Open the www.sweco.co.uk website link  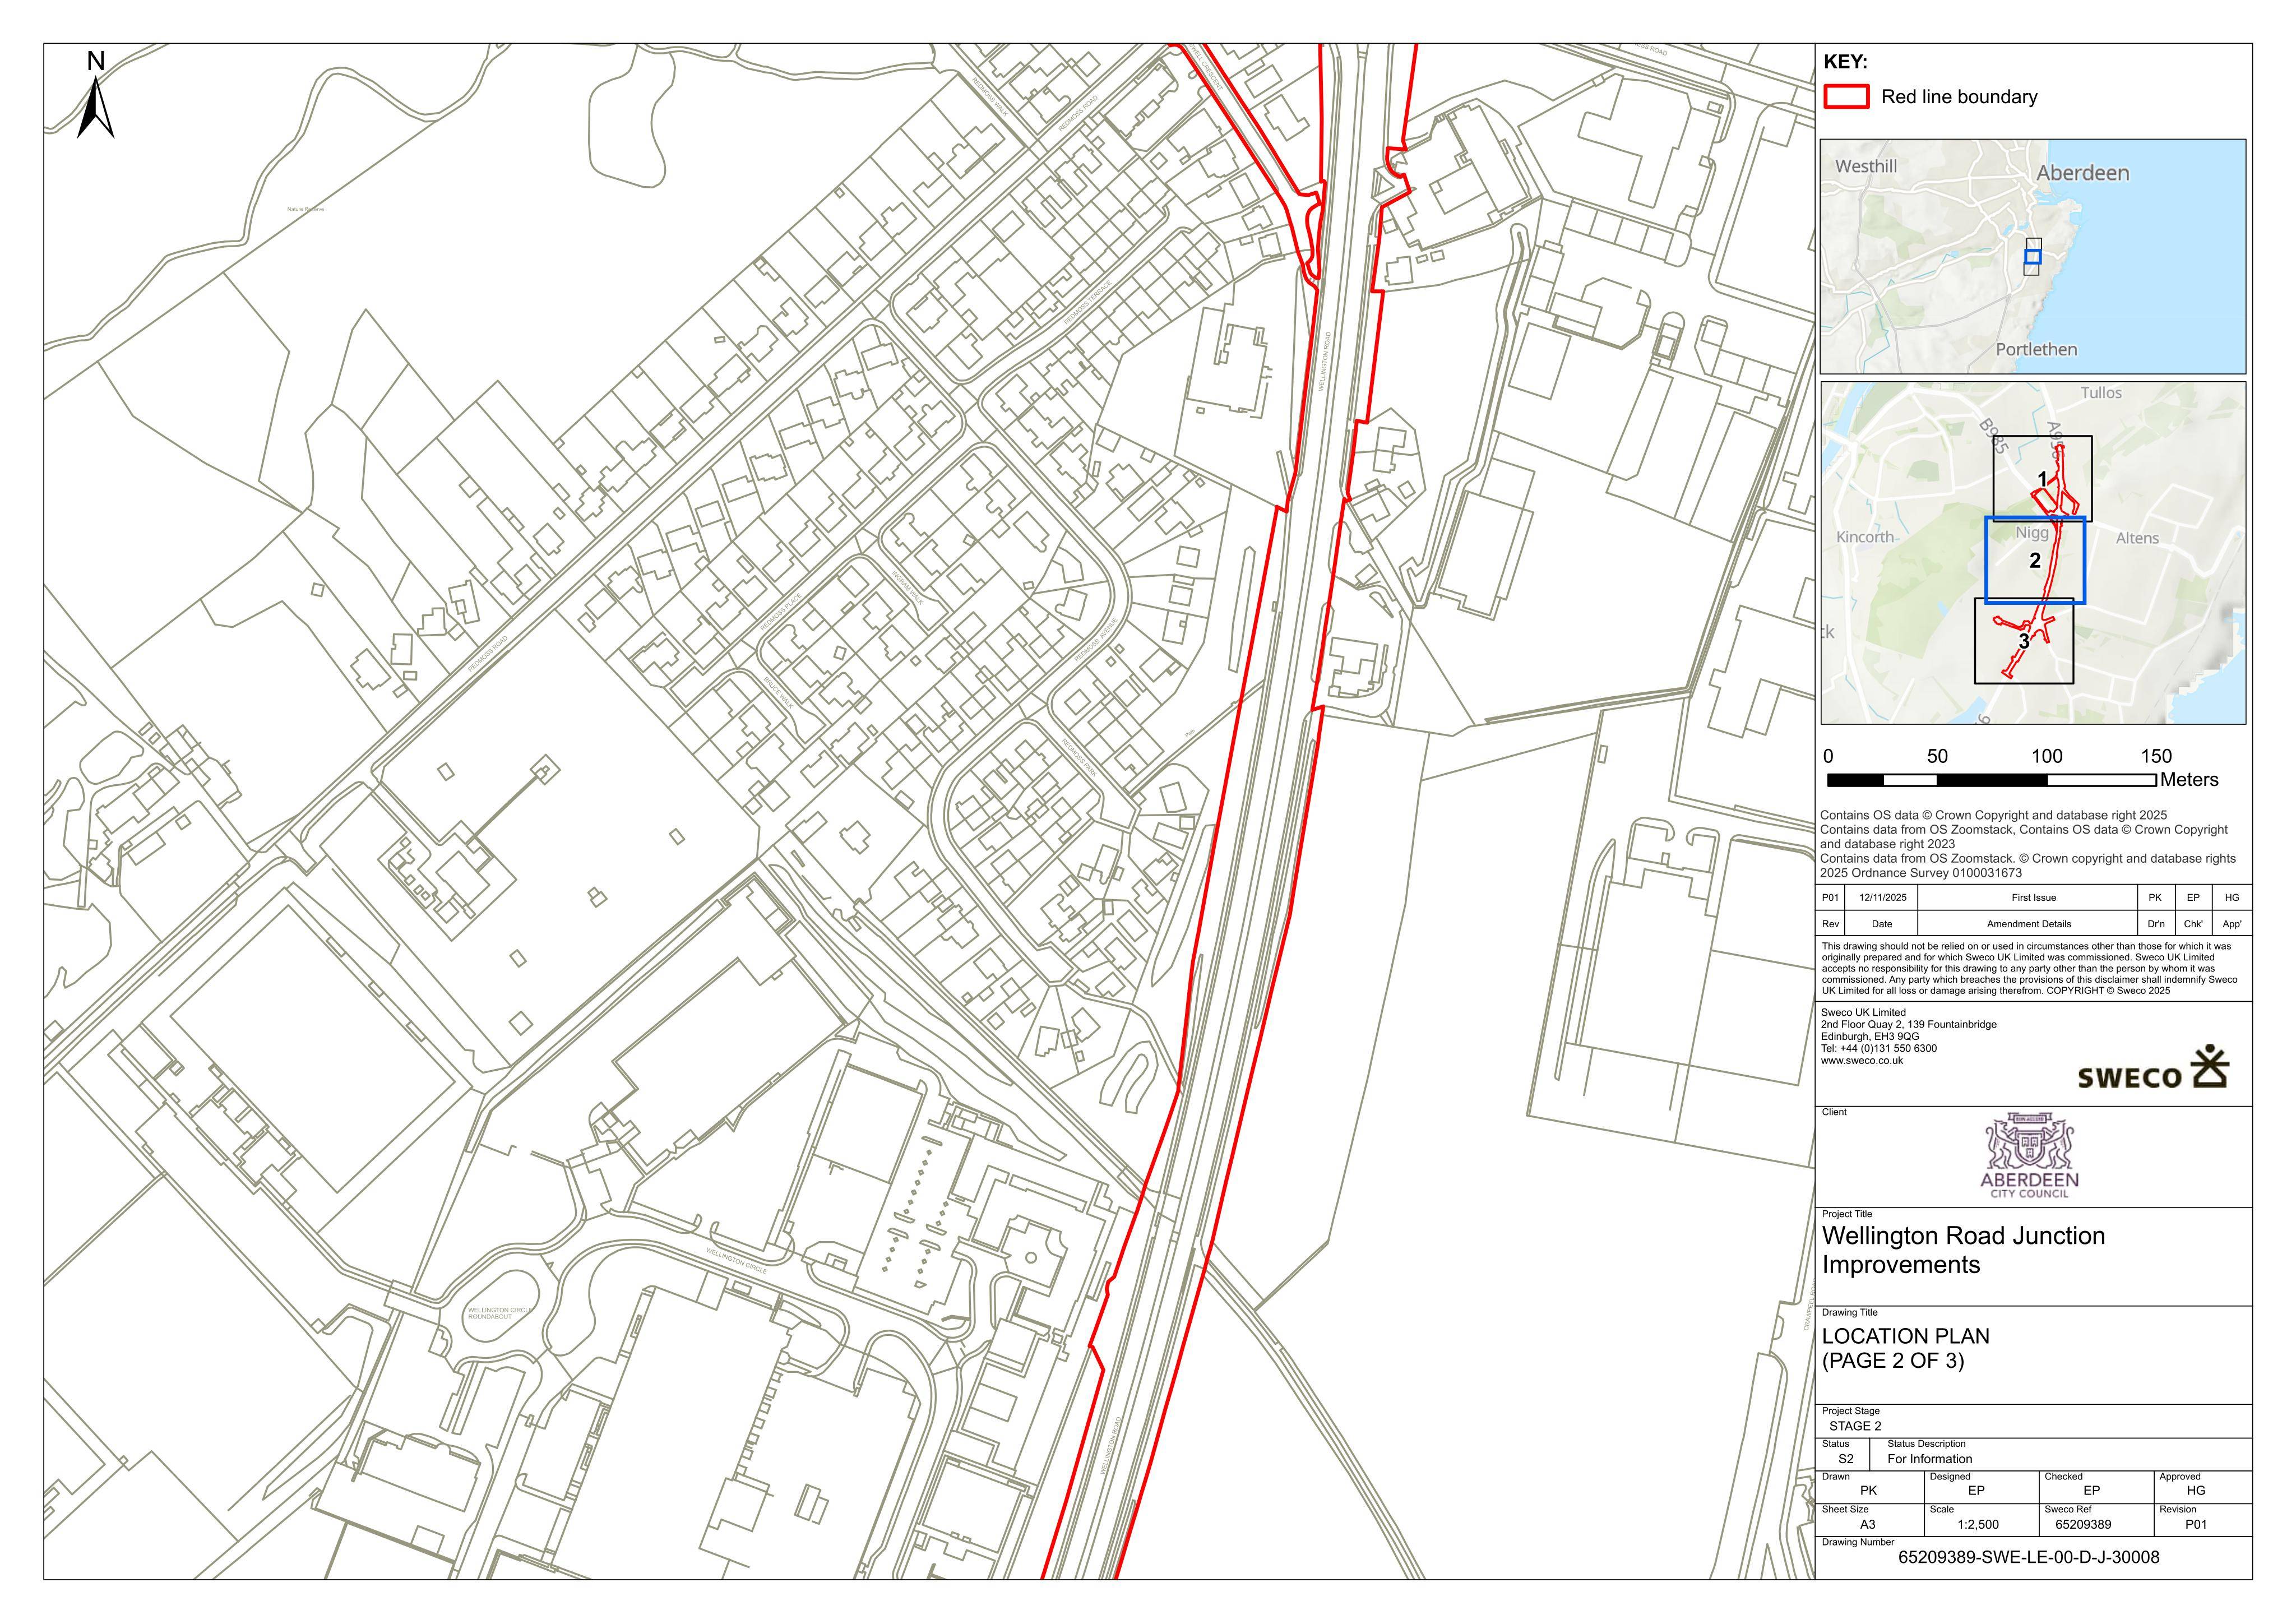pyautogui.click(x=1862, y=1061)
